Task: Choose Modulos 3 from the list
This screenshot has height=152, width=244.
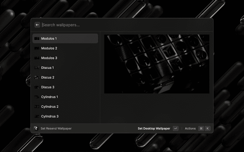Action: [65, 58]
